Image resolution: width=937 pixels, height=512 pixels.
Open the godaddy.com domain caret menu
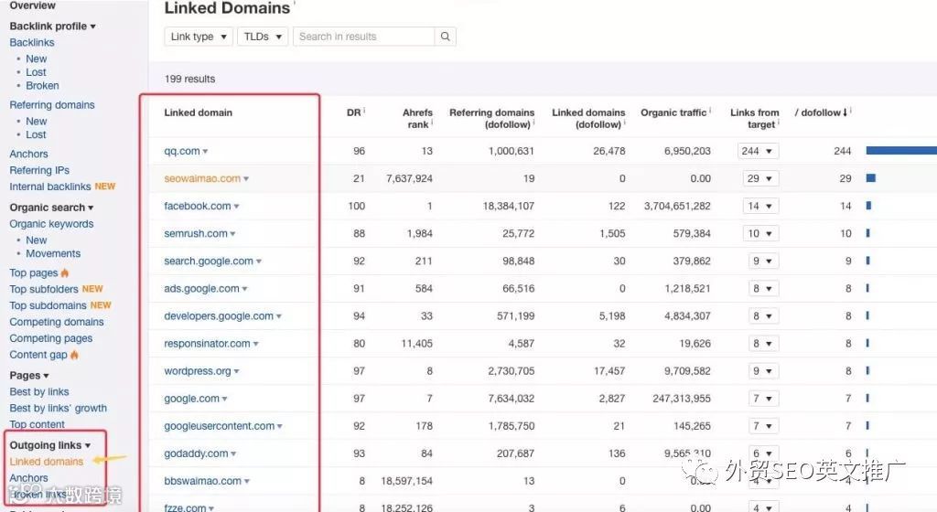233,454
